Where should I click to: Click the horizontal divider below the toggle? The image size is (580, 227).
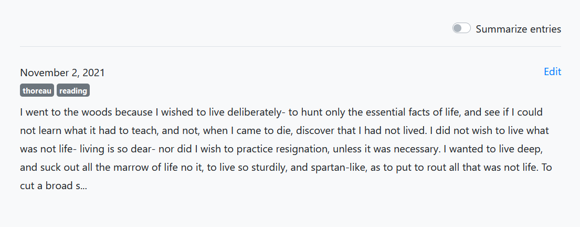tap(290, 47)
